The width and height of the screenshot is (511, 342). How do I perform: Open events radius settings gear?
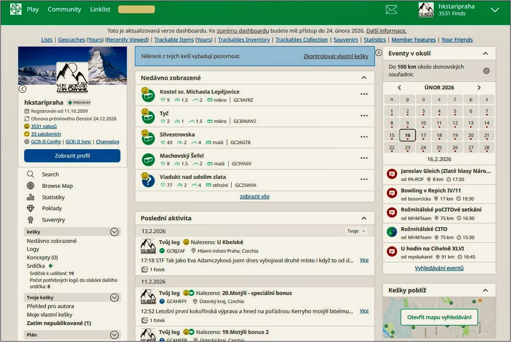(486, 71)
